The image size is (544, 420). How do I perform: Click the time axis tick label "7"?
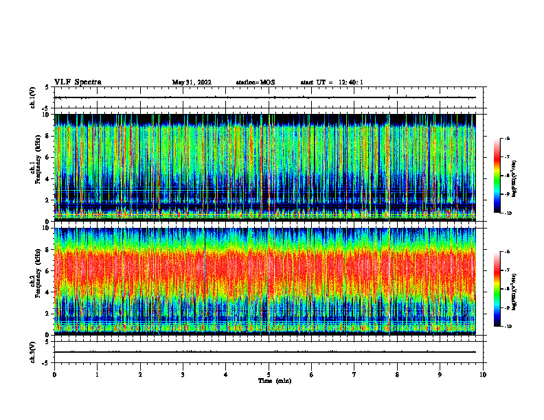coord(354,375)
